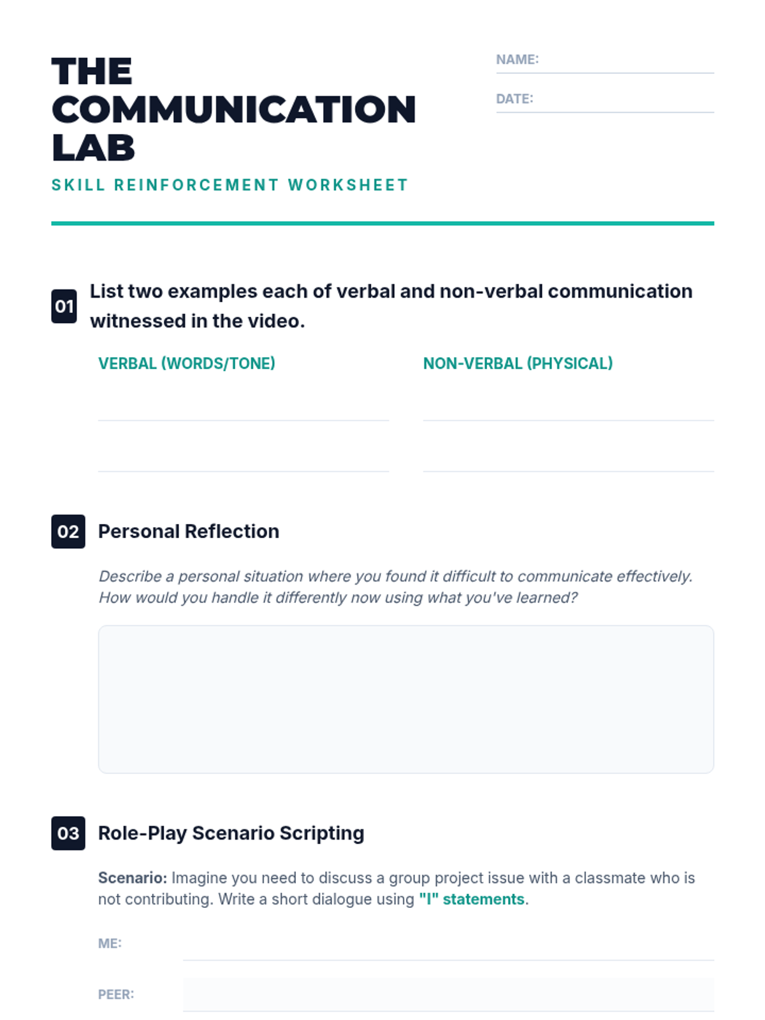765x1020 pixels.
Task: Click the 03 question number badge
Action: pos(68,833)
